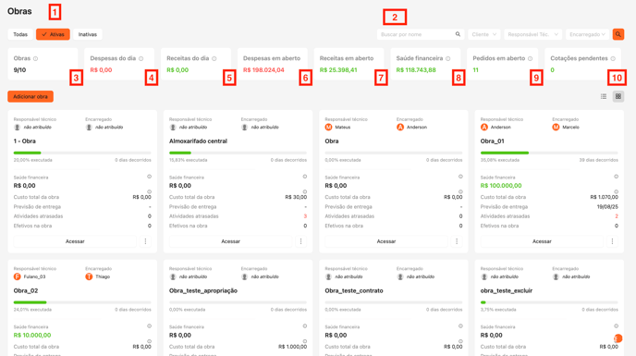Viewport: 636px width, 356px height.
Task: Click progress bar of Obra_01 card
Action: pyautogui.click(x=549, y=153)
